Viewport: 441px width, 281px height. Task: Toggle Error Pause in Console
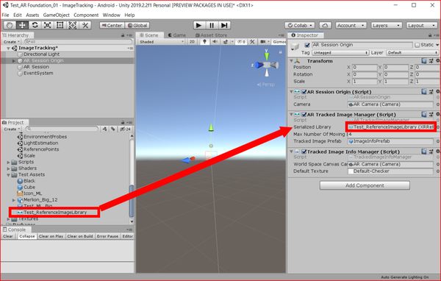[107, 236]
